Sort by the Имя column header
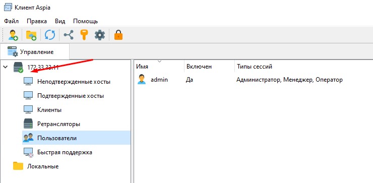This screenshot has width=373, height=183. coord(159,67)
